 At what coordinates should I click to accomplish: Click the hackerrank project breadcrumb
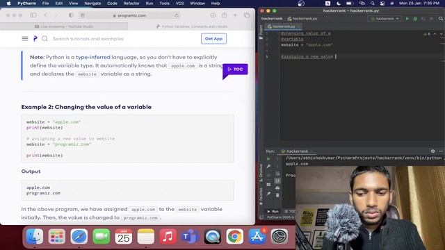[x=272, y=19]
